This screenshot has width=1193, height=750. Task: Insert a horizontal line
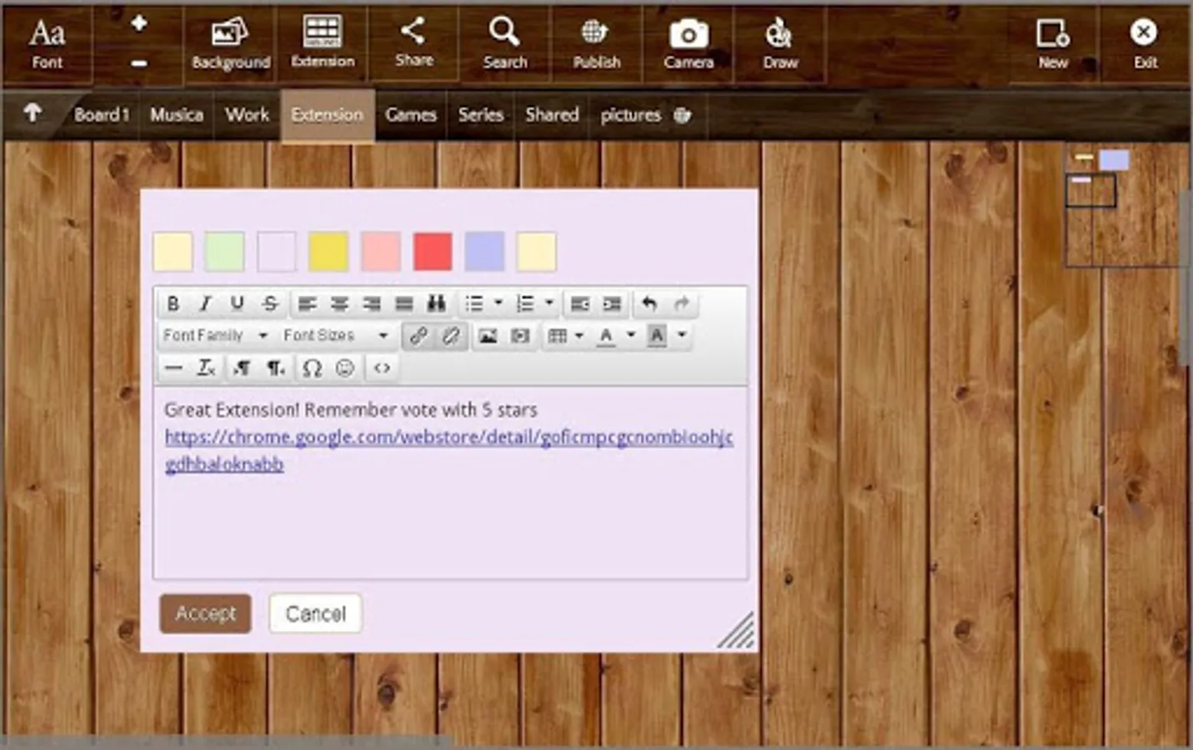coord(173,367)
